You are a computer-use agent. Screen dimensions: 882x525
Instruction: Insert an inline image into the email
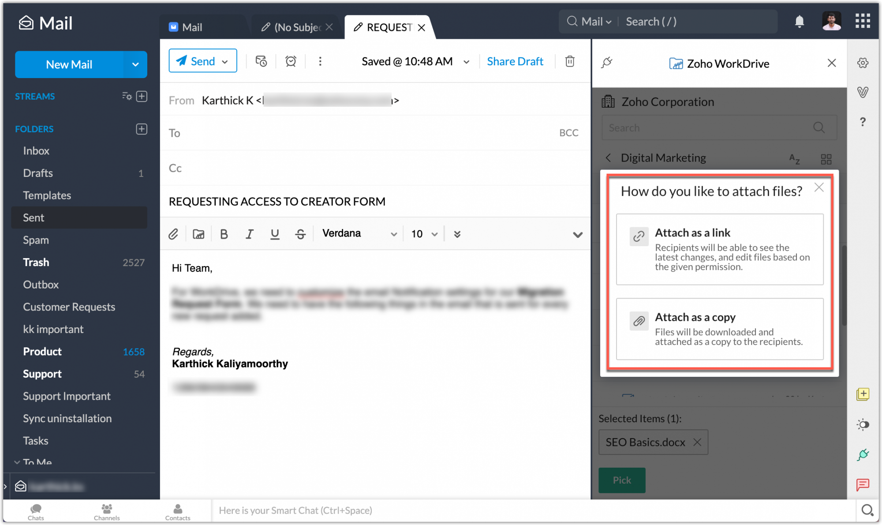click(198, 234)
